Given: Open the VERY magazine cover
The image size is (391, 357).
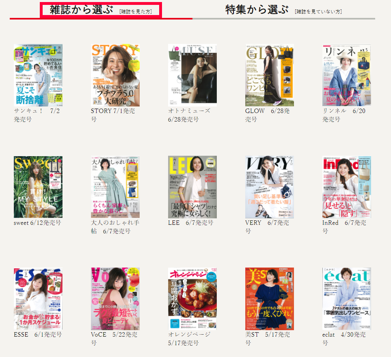Looking at the screenshot, I should pos(270,187).
